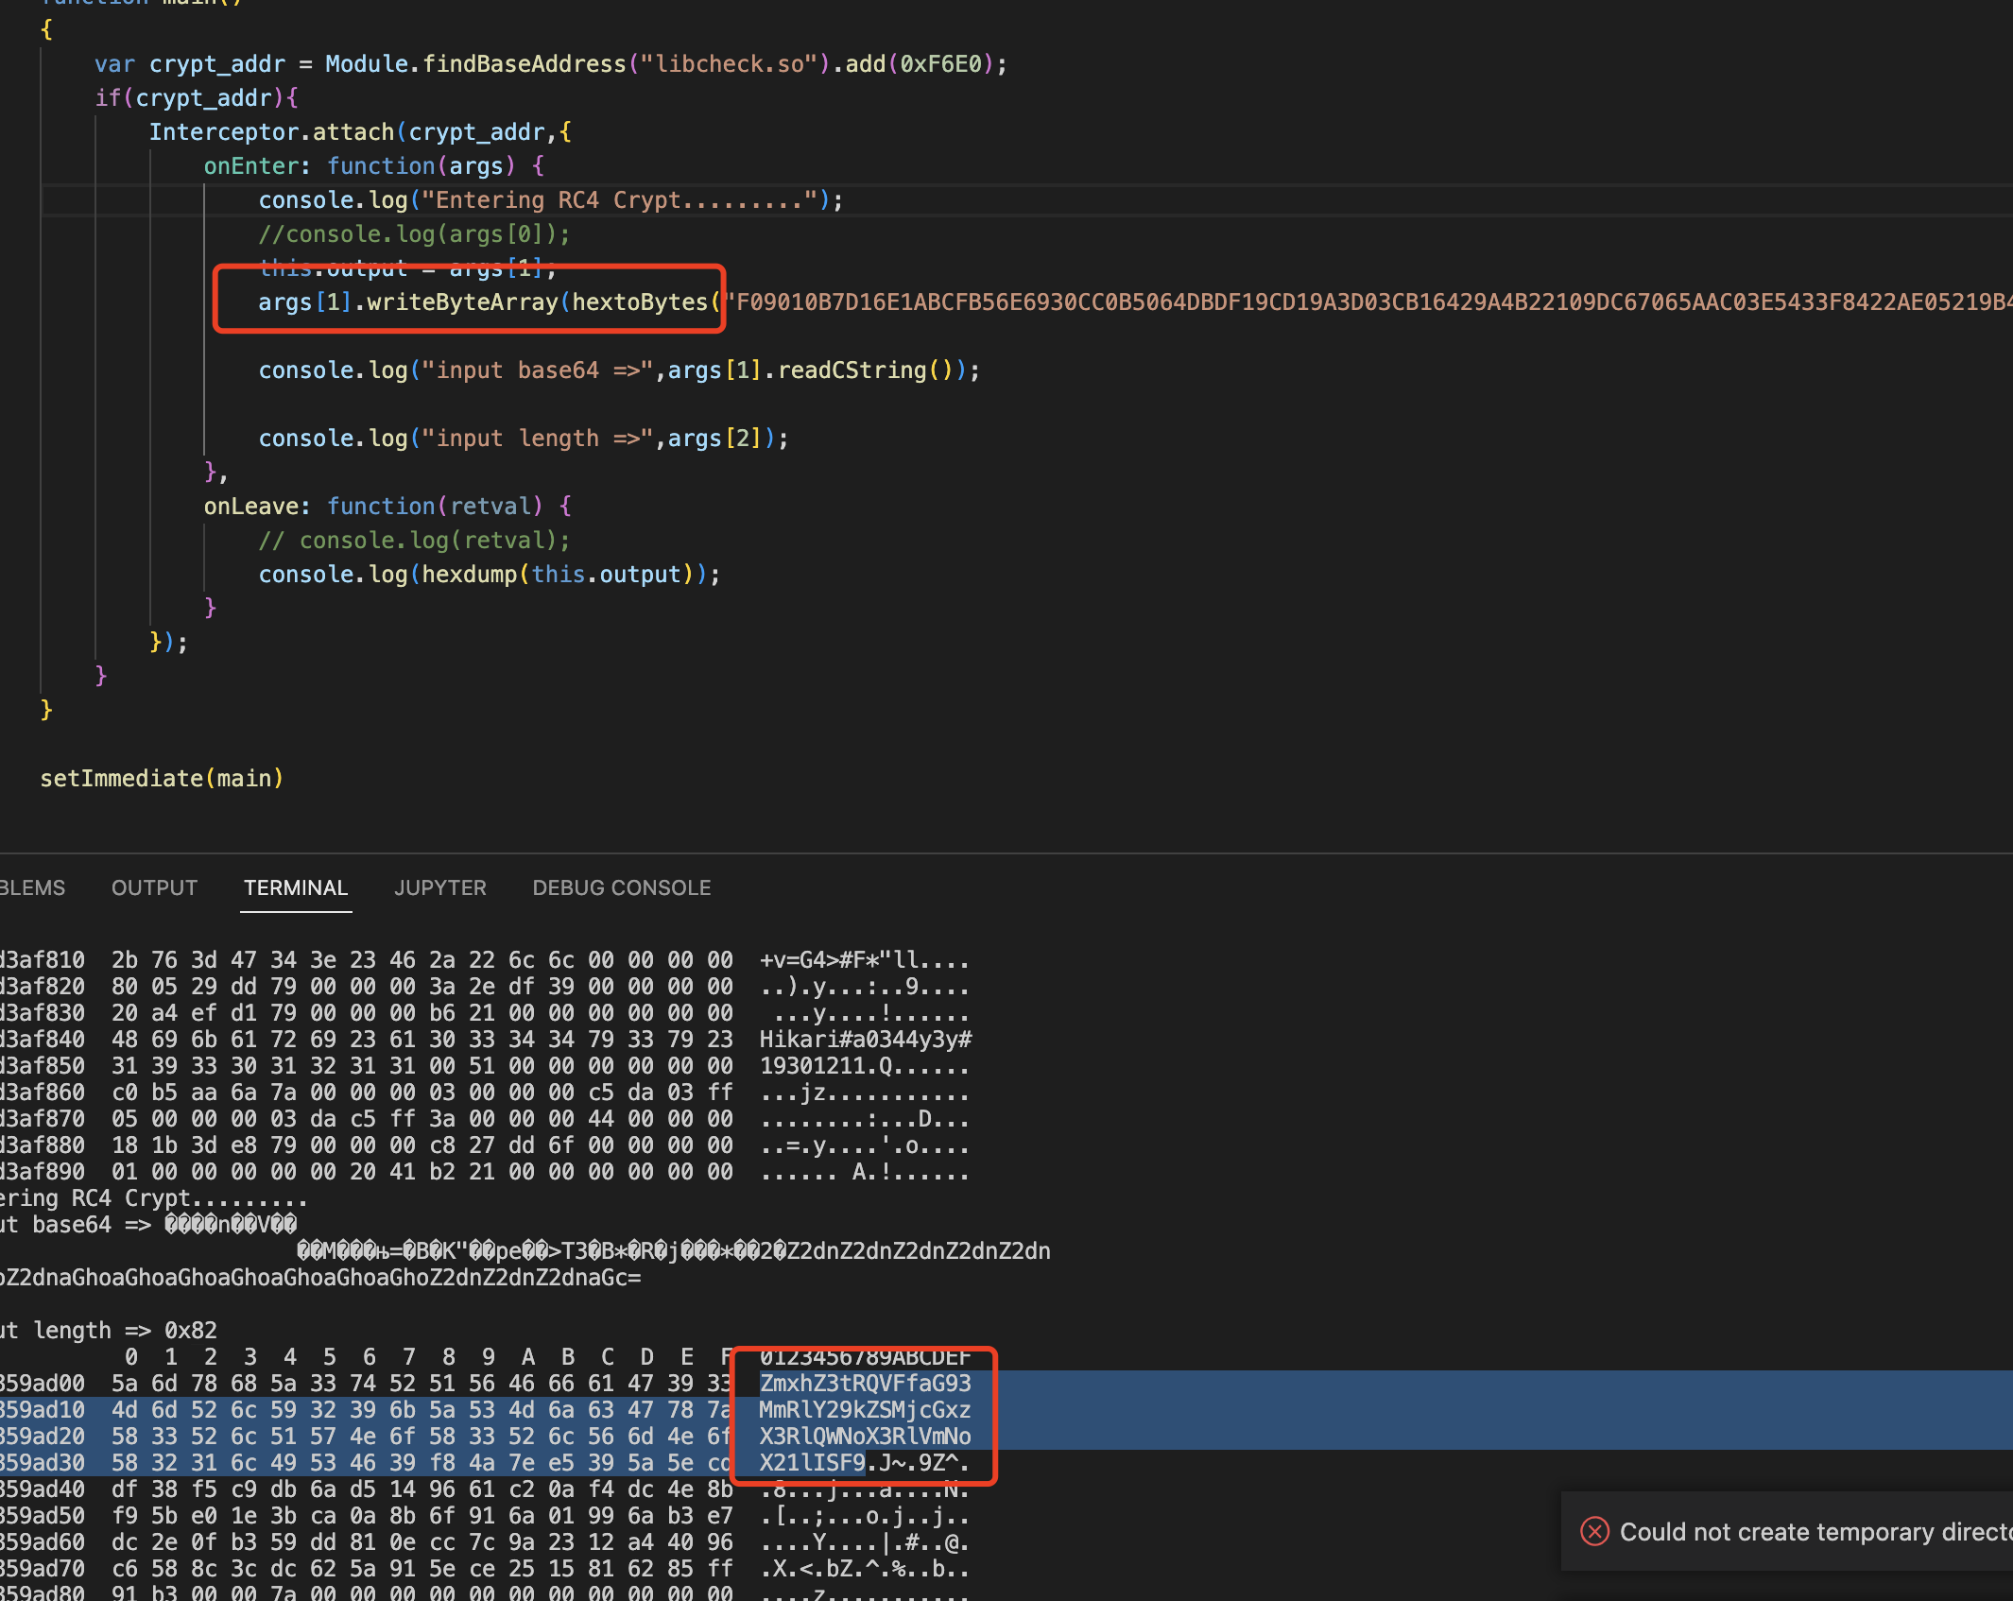Click the 'args[1].writeByteArray(hextoBytes(' call
The width and height of the screenshot is (2013, 1601).
click(490, 301)
